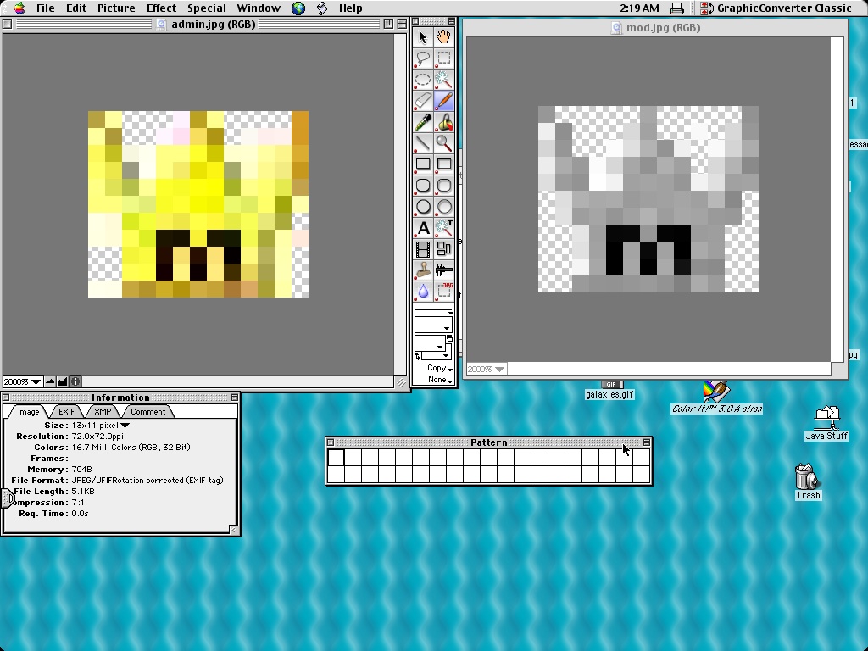Select the pencil tool

click(x=444, y=101)
